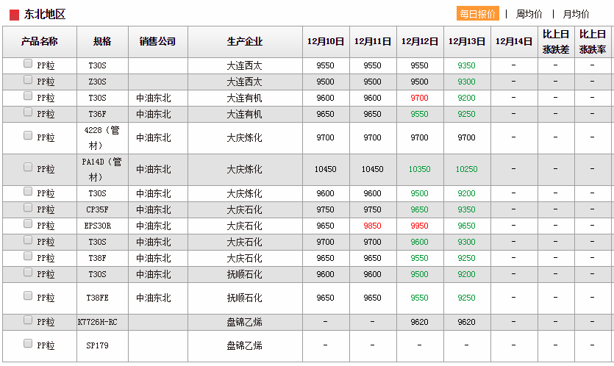
Task: Click the 12月12日 column header
Action: coord(420,41)
